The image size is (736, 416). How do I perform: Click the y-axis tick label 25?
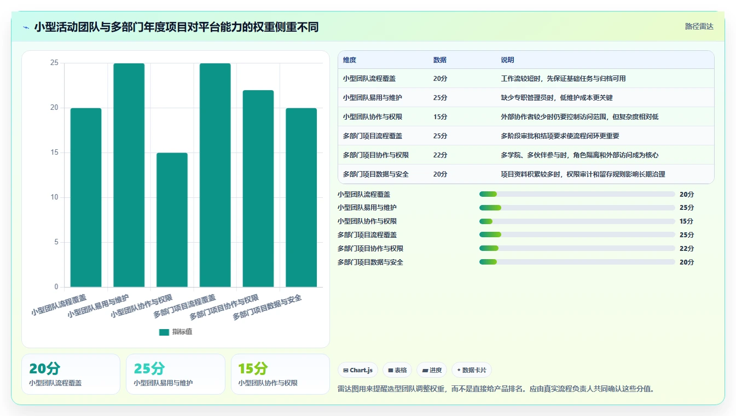54,63
